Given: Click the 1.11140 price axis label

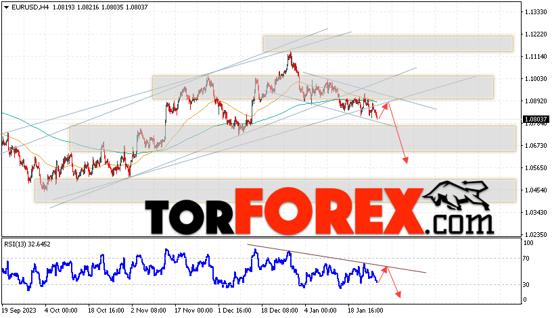Looking at the screenshot, I should [536, 57].
